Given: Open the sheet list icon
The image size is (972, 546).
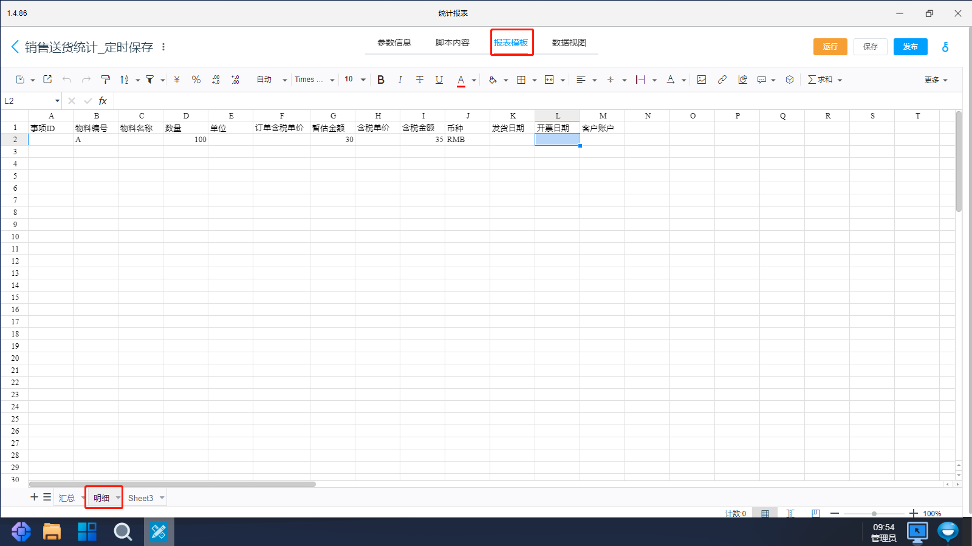Looking at the screenshot, I should click(47, 497).
